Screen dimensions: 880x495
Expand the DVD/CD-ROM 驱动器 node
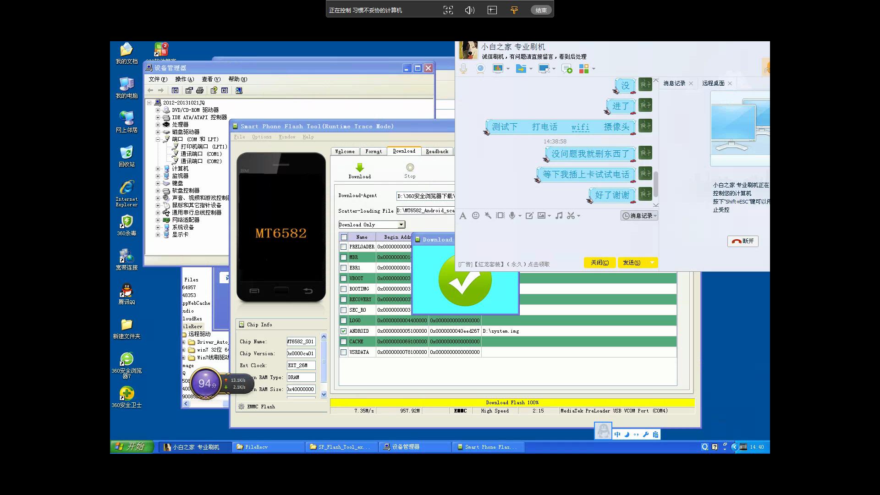(158, 110)
